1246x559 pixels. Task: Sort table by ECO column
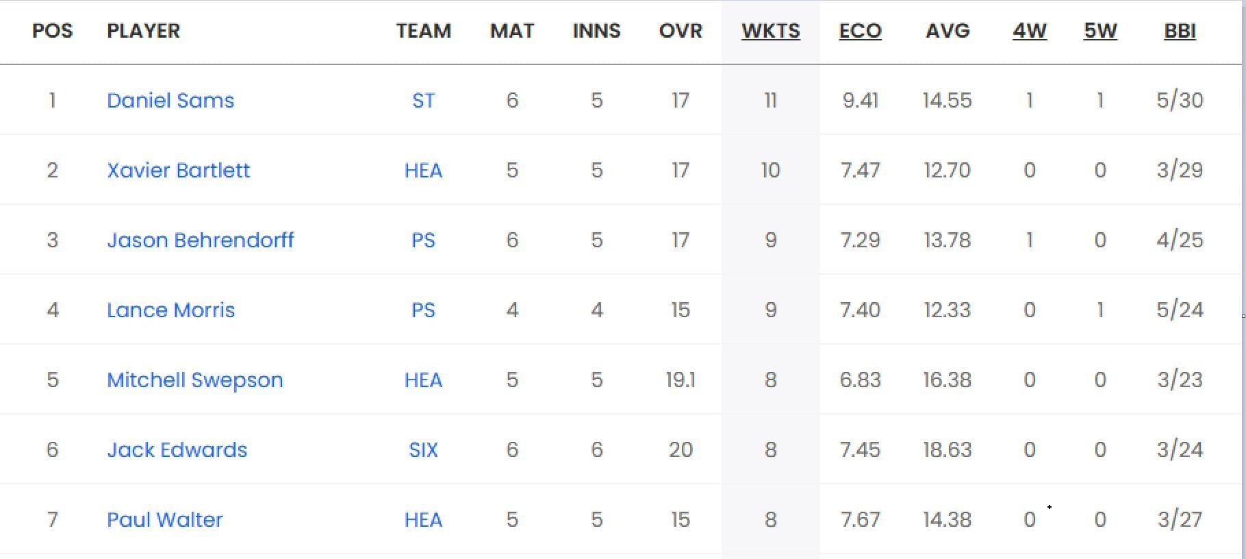[x=860, y=31]
